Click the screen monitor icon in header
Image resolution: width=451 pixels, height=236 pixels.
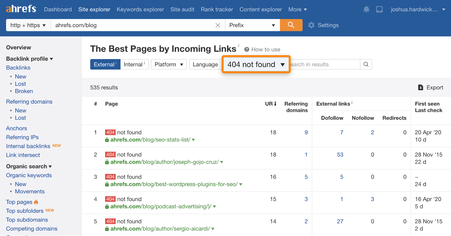click(379, 9)
